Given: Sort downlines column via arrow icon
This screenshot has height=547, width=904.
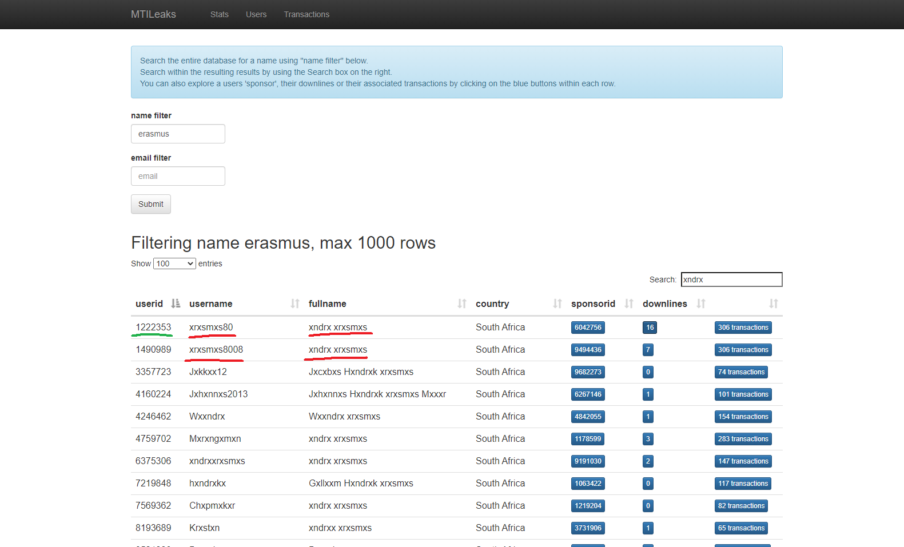Looking at the screenshot, I should tap(701, 304).
